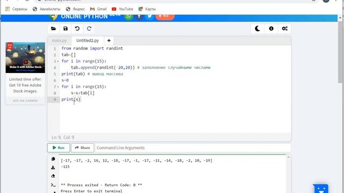The height and width of the screenshot is (193, 344).
Task: Open the Карты bookmark
Action: tap(147, 9)
